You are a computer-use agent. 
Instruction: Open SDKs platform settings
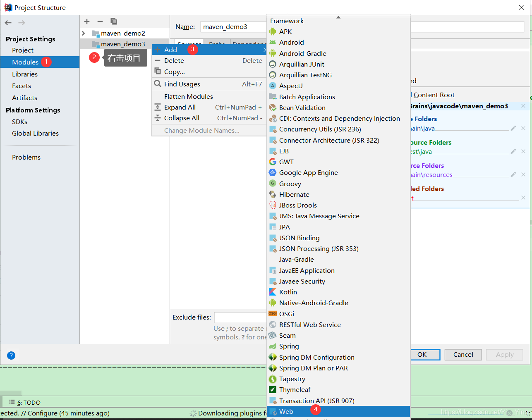pos(19,122)
